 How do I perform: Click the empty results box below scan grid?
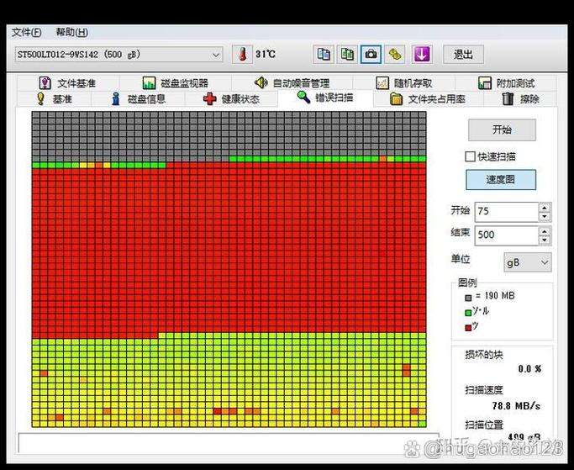[228, 443]
